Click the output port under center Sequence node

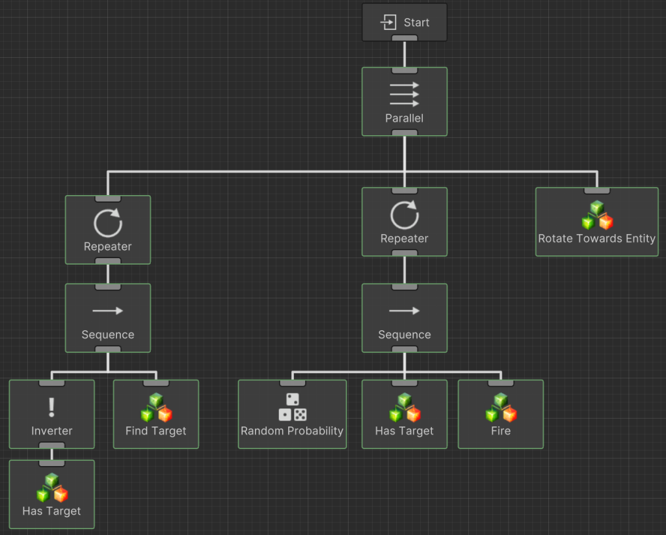click(404, 350)
